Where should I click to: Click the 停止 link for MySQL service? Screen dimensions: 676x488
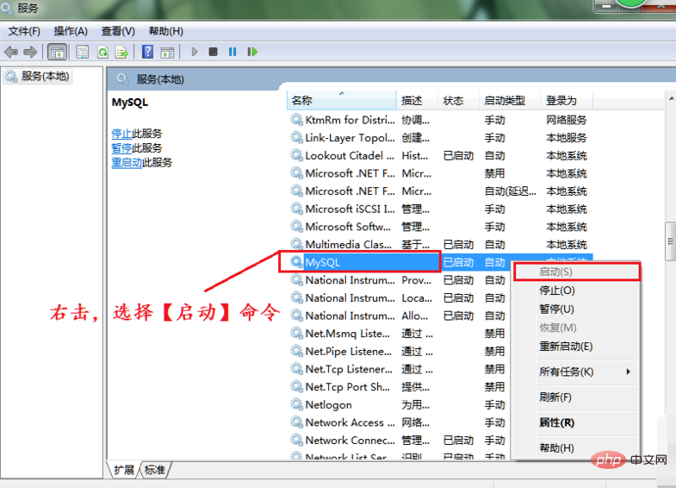pyautogui.click(x=121, y=134)
